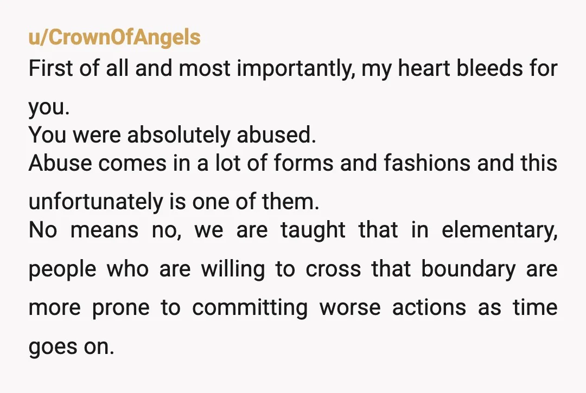586x393 pixels.
Task: Click the word "boundary" in the comment
Action: point(468,269)
